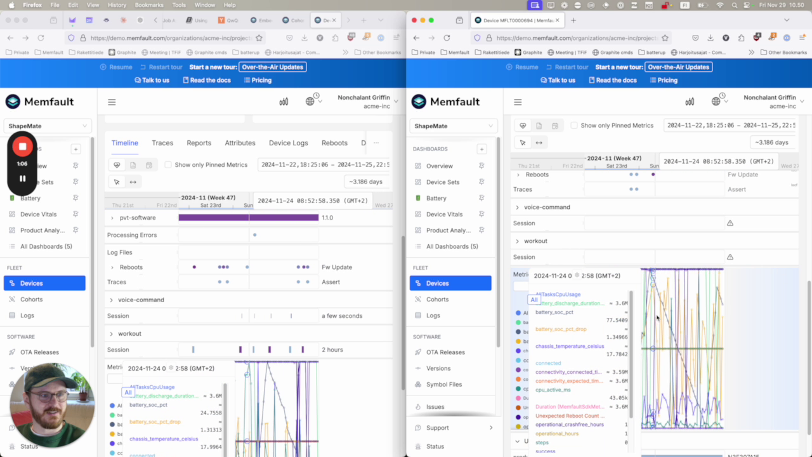Switch to the Device Logs tab
Viewport: 812px width, 457px height.
click(288, 143)
